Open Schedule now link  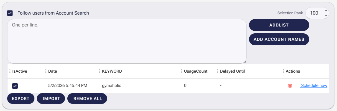pyautogui.click(x=314, y=85)
